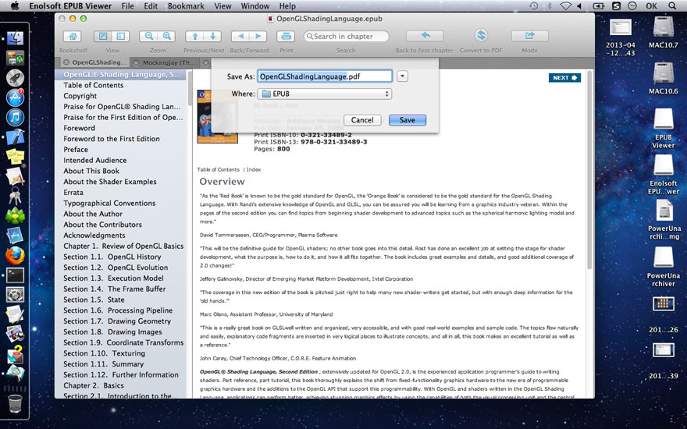Click the Mode share icon
Screen dimensions: 687x429
click(530, 35)
